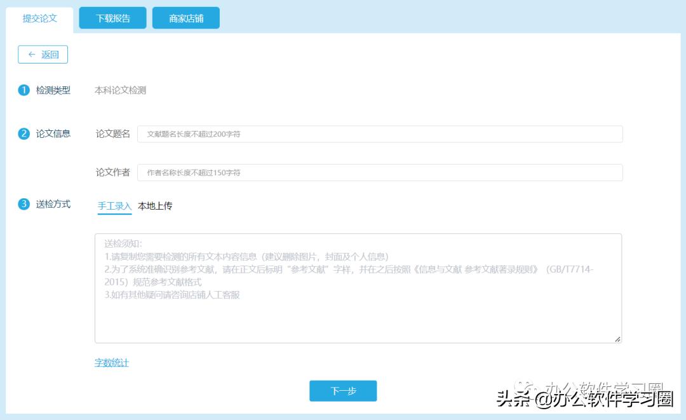Screen dimensions: 686x420
Task: Click the 返回 button
Action: click(x=43, y=55)
